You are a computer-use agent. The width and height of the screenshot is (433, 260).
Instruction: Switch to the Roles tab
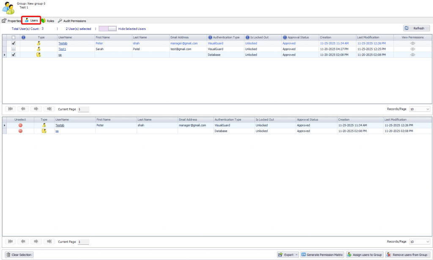[48, 21]
